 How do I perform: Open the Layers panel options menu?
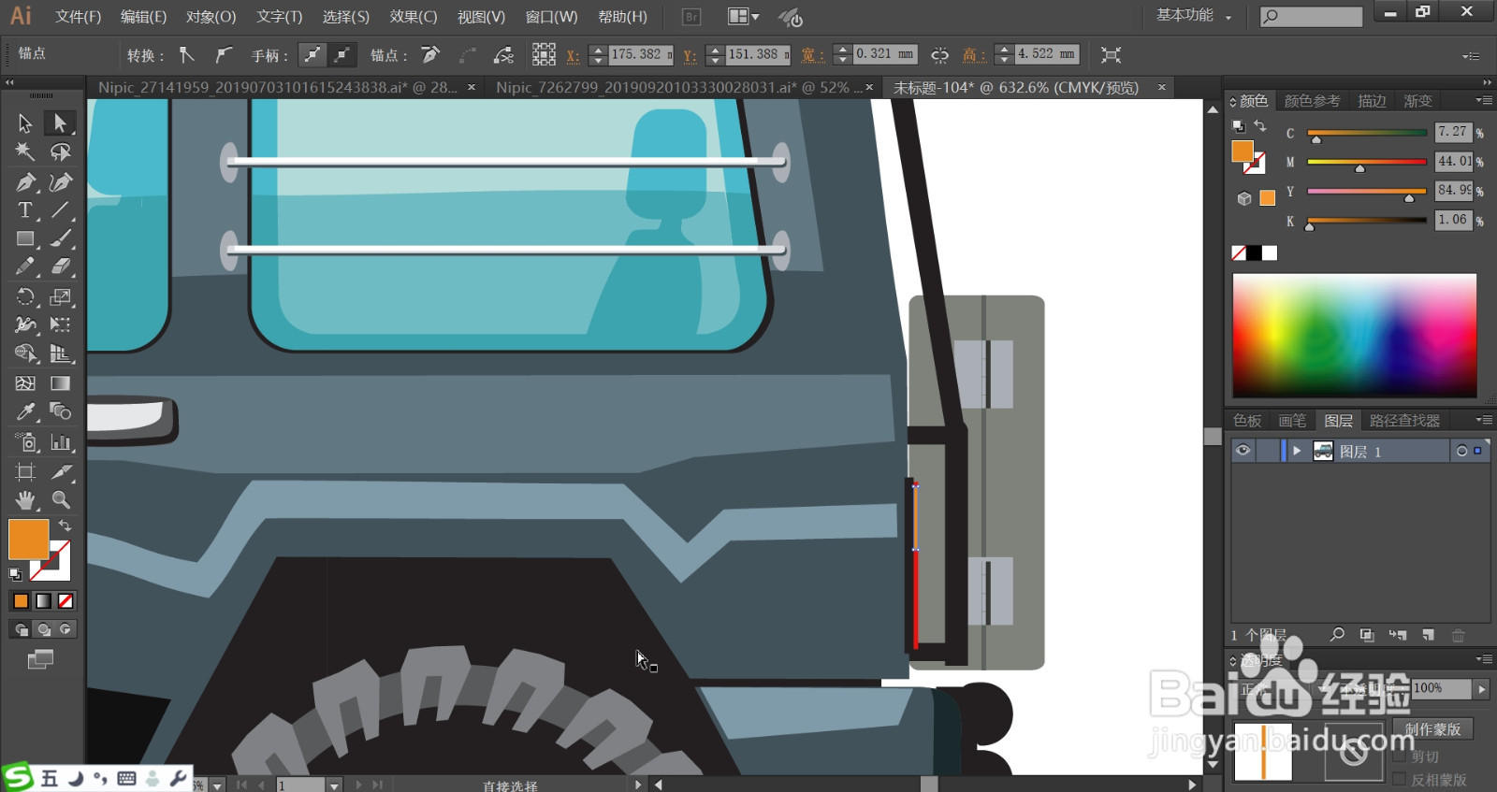pos(1483,420)
